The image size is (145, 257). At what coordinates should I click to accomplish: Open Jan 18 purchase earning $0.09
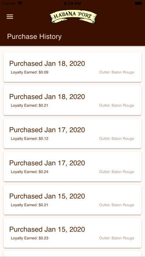pyautogui.click(x=72, y=67)
